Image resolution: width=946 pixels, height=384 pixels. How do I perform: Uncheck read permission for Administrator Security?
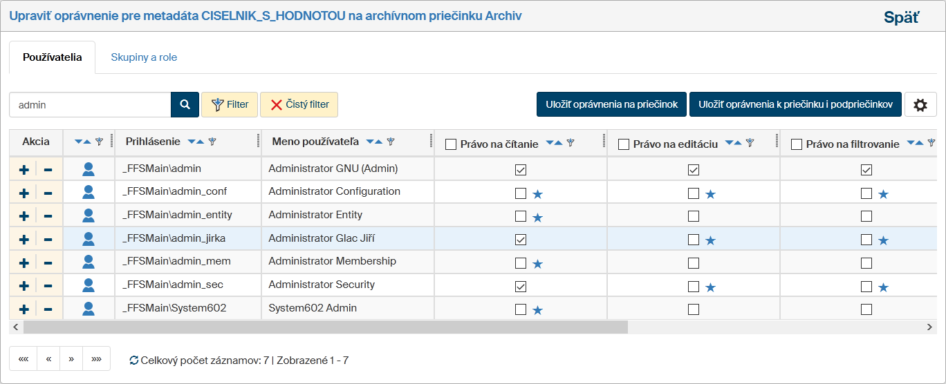521,286
